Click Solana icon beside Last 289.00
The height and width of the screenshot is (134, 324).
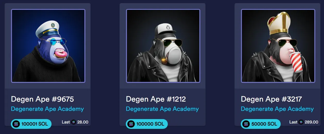[x=301, y=122]
